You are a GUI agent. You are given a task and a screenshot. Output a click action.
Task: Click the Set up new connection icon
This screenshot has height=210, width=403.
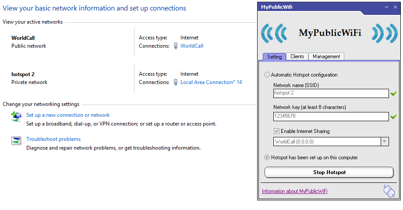17,116
